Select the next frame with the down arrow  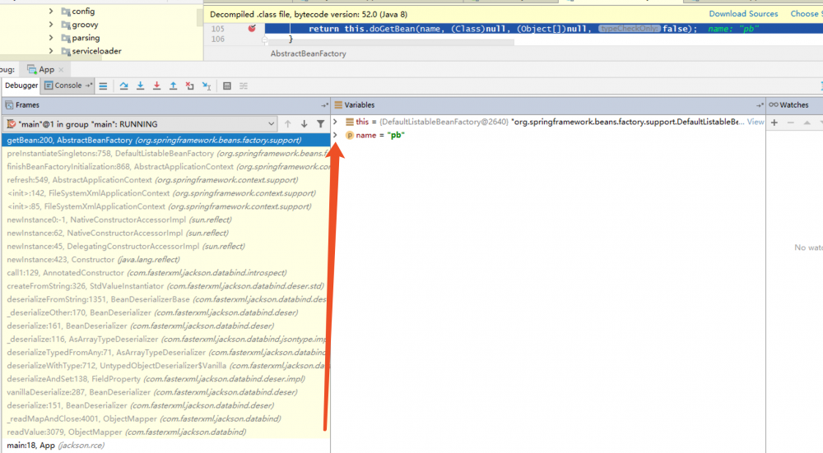click(x=304, y=124)
